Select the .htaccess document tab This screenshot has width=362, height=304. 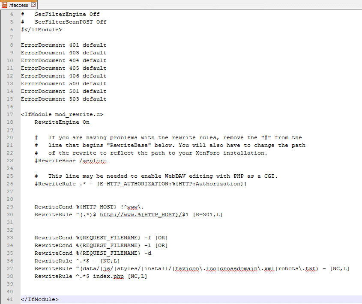tap(19, 5)
